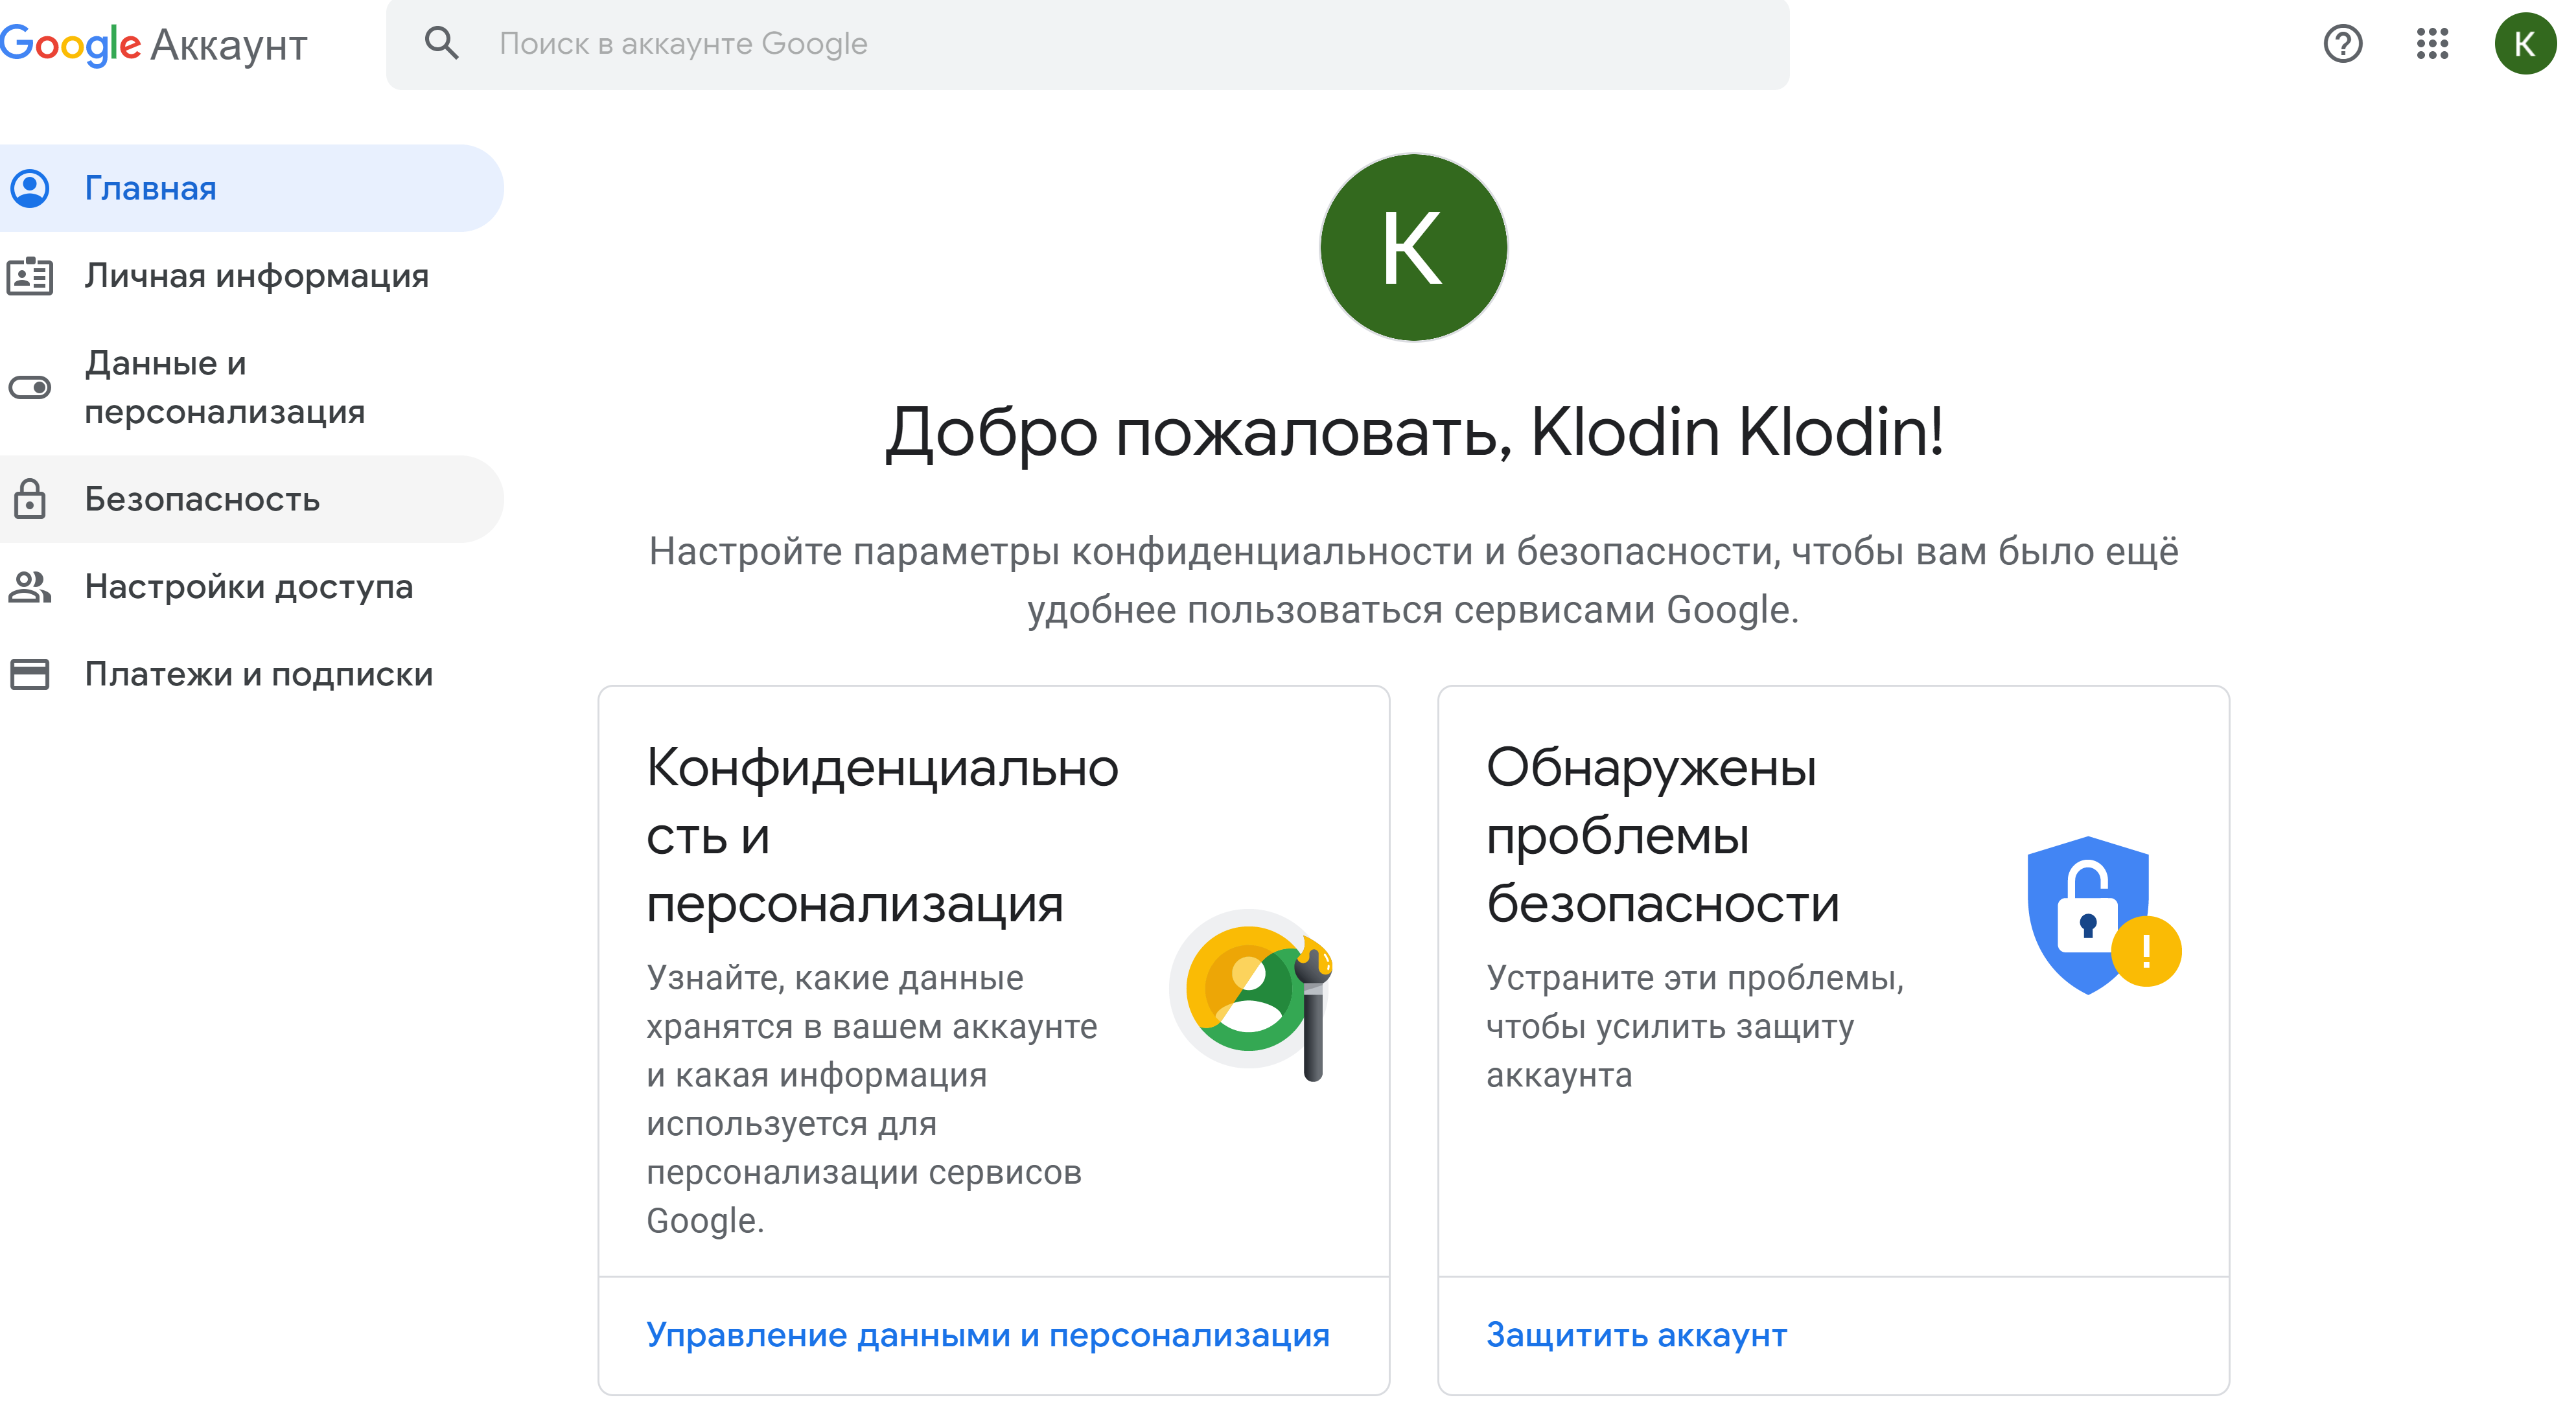Click the credit card icon for Платежи и подписки

point(30,674)
